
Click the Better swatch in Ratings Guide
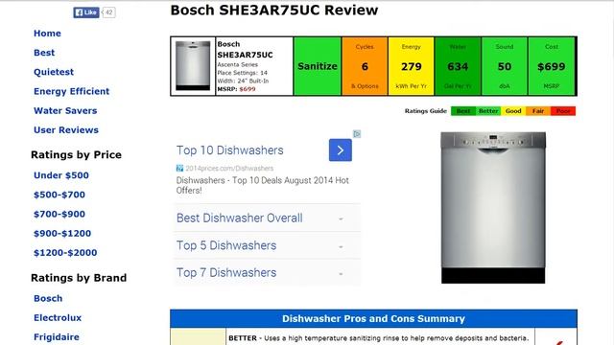pyautogui.click(x=488, y=111)
